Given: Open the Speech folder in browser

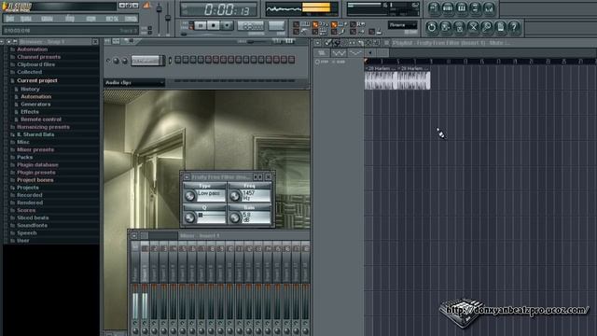Looking at the screenshot, I should pos(27,232).
